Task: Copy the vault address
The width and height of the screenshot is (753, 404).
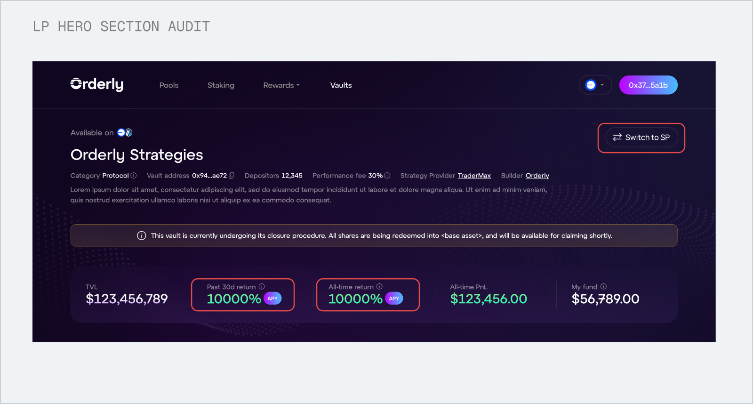Action: tap(232, 176)
